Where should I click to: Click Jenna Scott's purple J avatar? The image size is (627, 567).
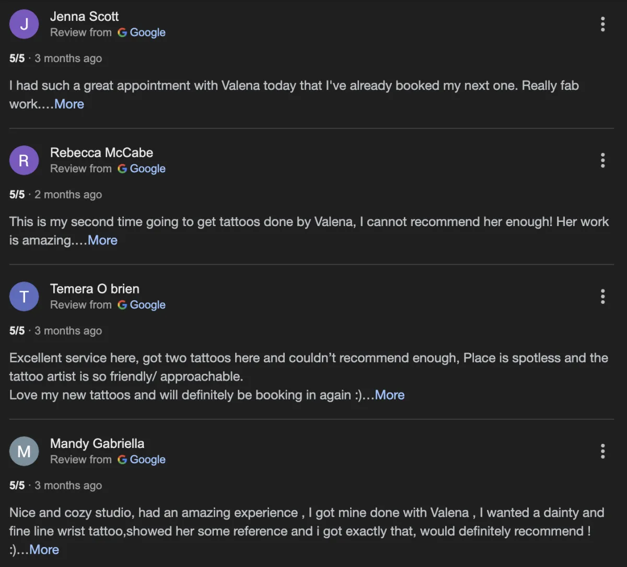pos(24,24)
